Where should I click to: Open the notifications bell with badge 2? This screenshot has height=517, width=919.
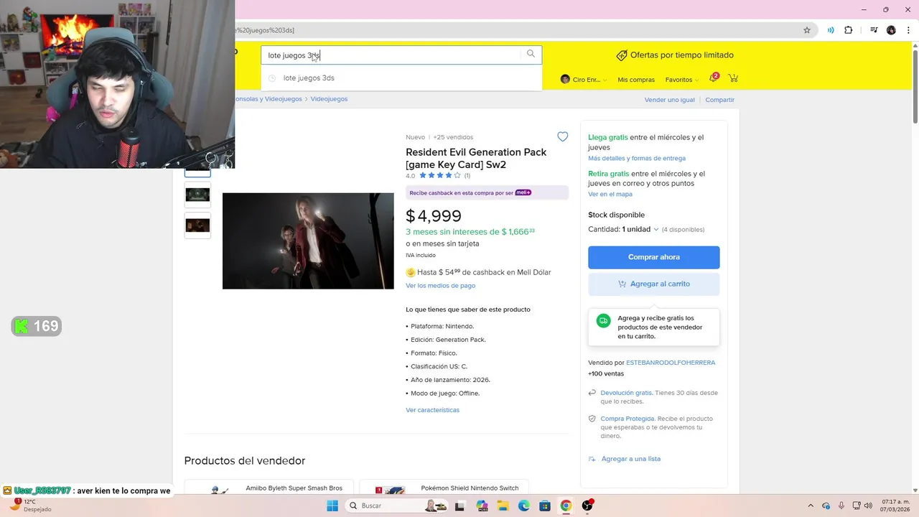[713, 78]
